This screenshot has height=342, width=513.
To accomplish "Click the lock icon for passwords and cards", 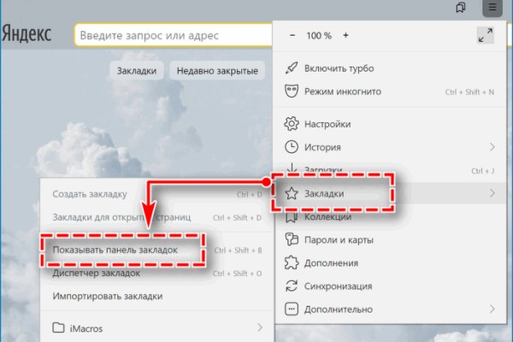I will tap(291, 239).
